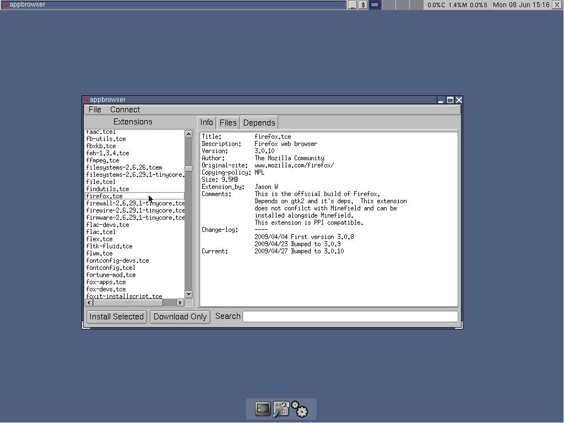The height and width of the screenshot is (423, 564).
Task: Click the Download Only button
Action: (180, 317)
